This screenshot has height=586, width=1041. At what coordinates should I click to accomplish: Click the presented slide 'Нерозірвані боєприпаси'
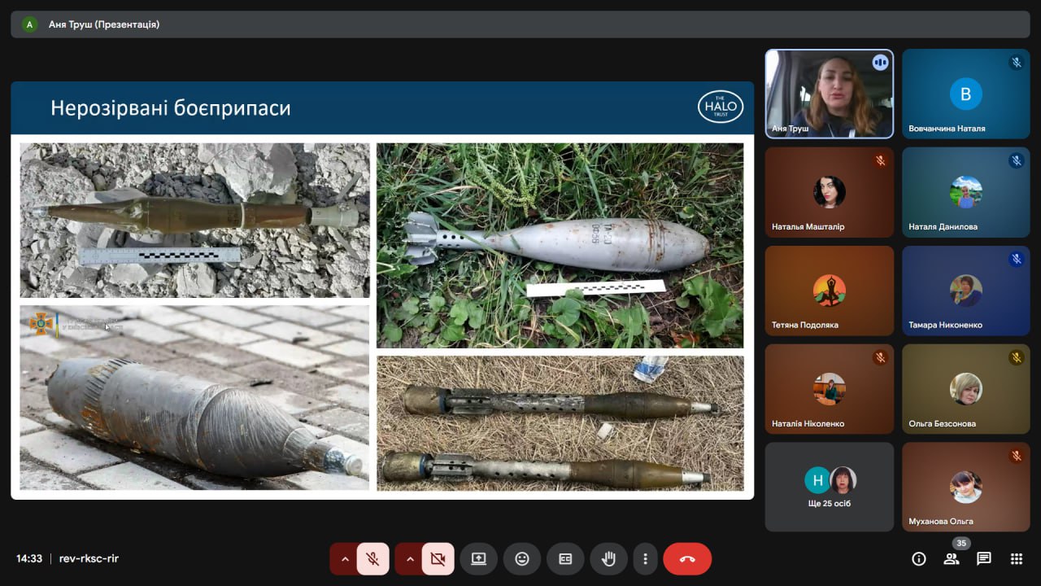[x=382, y=289]
